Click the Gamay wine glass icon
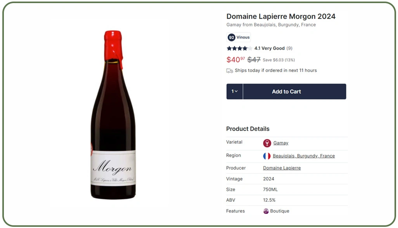The height and width of the screenshot is (228, 398). tap(267, 143)
